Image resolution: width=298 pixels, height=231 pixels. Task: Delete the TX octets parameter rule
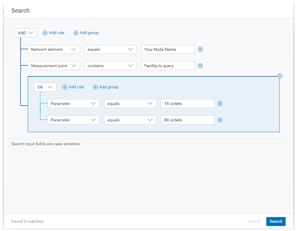220,103
